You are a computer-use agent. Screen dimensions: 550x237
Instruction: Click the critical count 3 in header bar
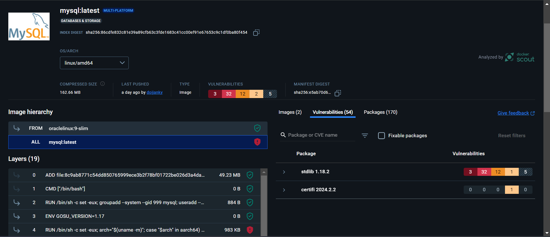(215, 94)
